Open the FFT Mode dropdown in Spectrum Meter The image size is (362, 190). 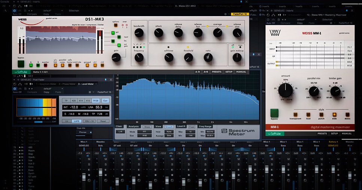coord(145,132)
